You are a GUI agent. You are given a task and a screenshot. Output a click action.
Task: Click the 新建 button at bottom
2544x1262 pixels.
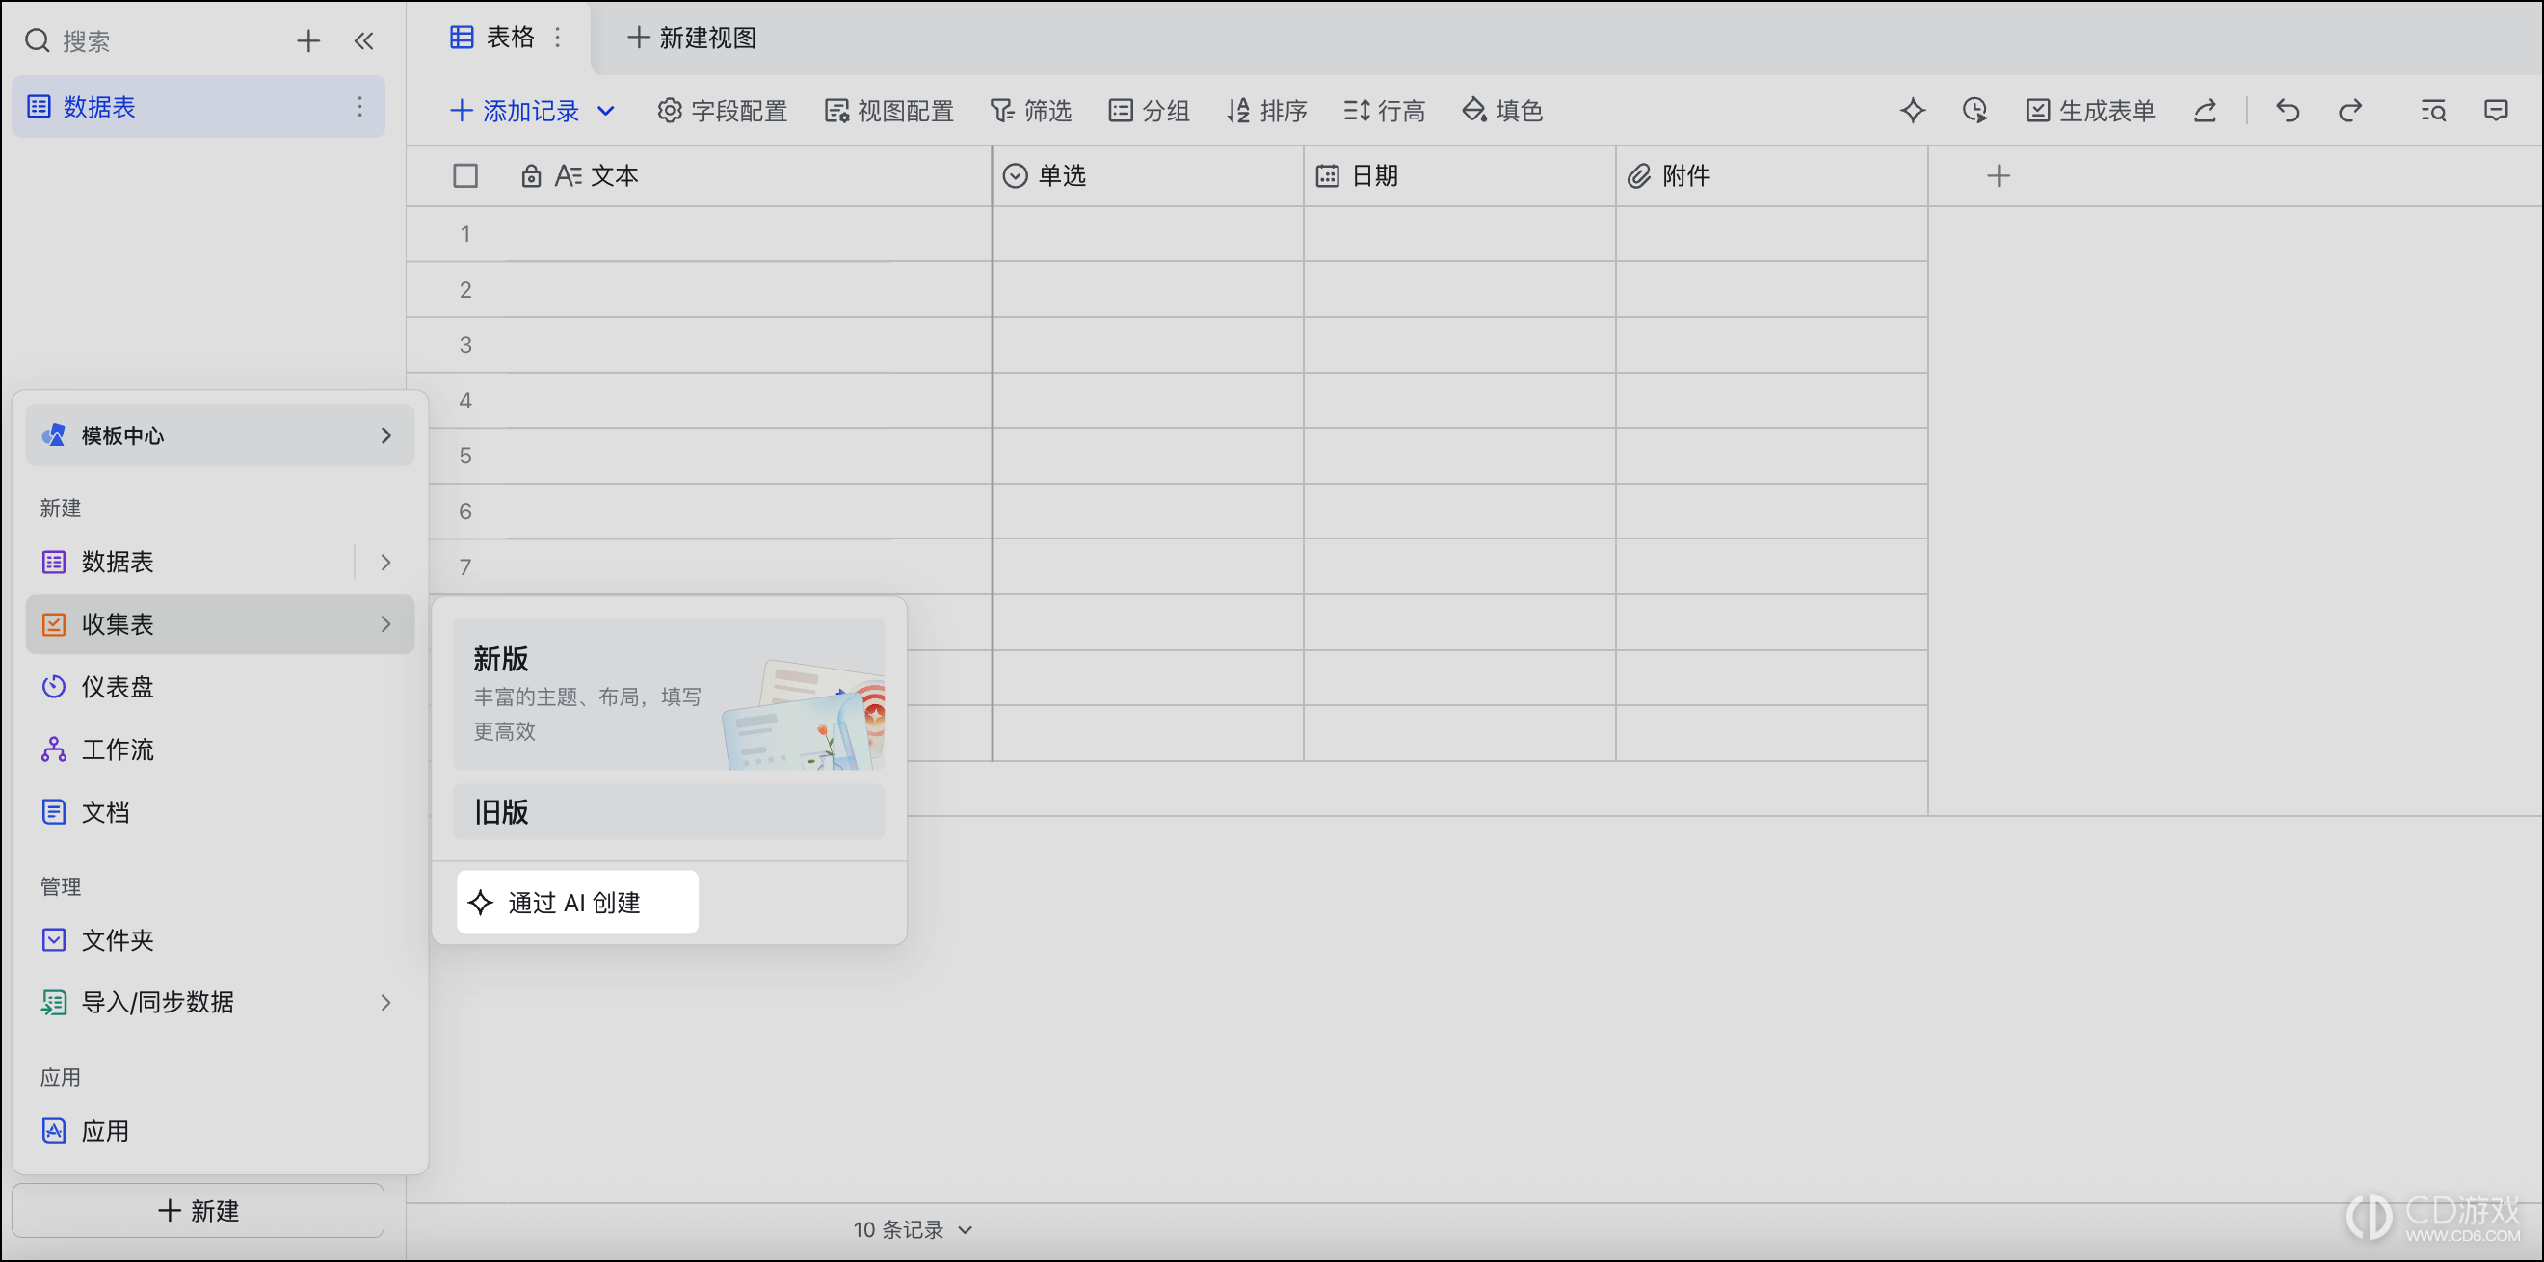(x=198, y=1211)
